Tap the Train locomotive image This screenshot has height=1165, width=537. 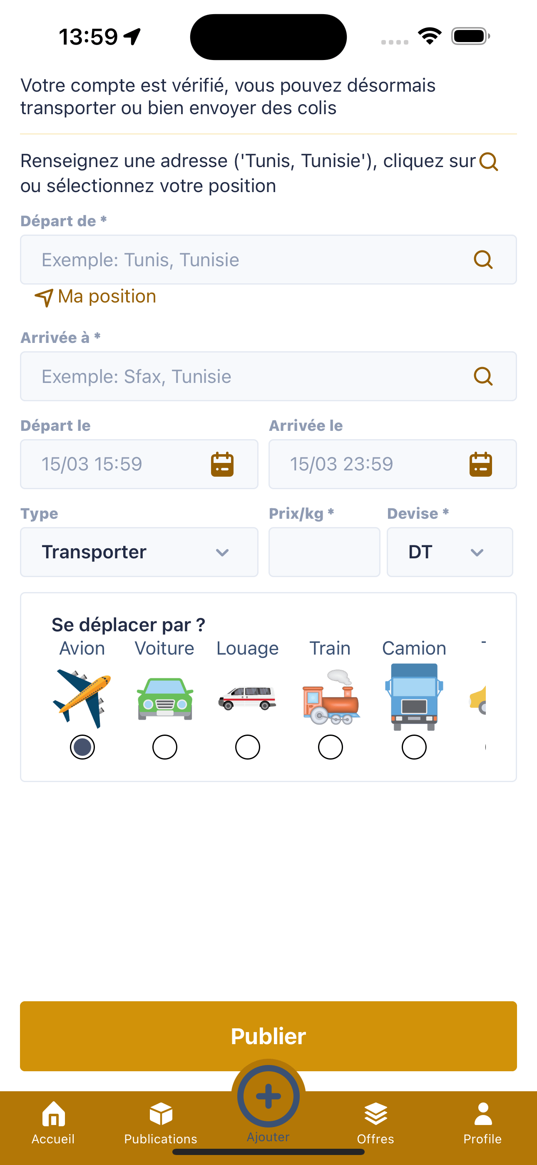[x=331, y=697]
